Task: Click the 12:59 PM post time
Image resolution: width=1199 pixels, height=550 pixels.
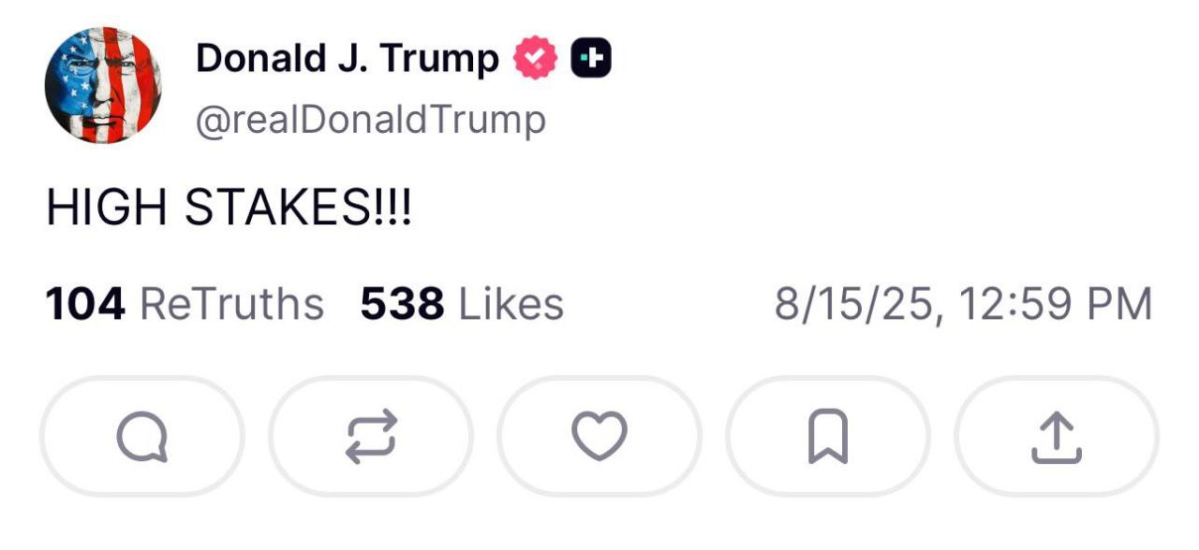Action: [1055, 304]
